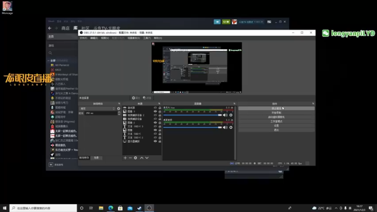Toggle visibility of 显示器捕获 source
The width and height of the screenshot is (377, 212).
pyautogui.click(x=156, y=141)
